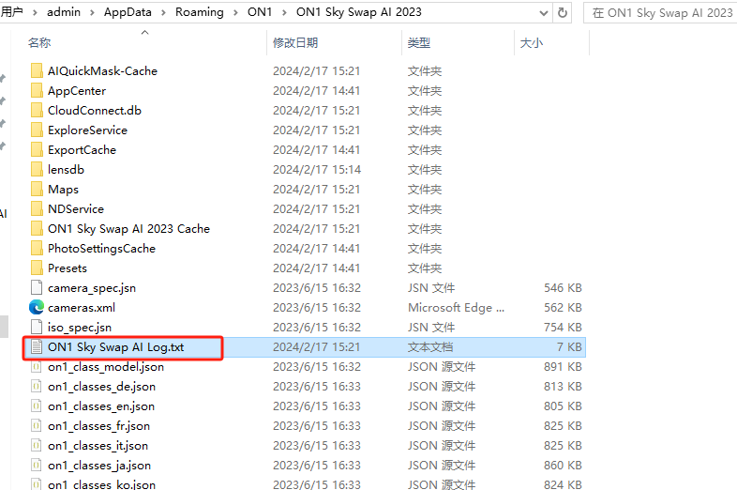Click the camera_spec.jsn file icon
Screen dimensions: 737x490
tap(37, 287)
